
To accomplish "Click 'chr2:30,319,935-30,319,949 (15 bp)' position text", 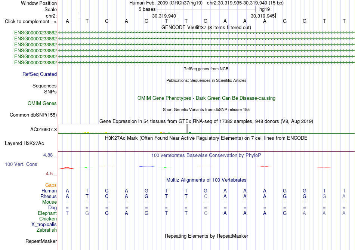I will point(245,3).
